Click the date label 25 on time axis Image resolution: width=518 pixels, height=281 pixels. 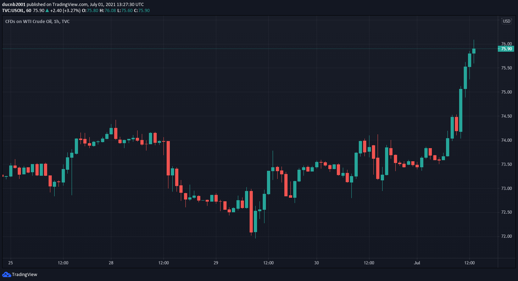pos(11,263)
